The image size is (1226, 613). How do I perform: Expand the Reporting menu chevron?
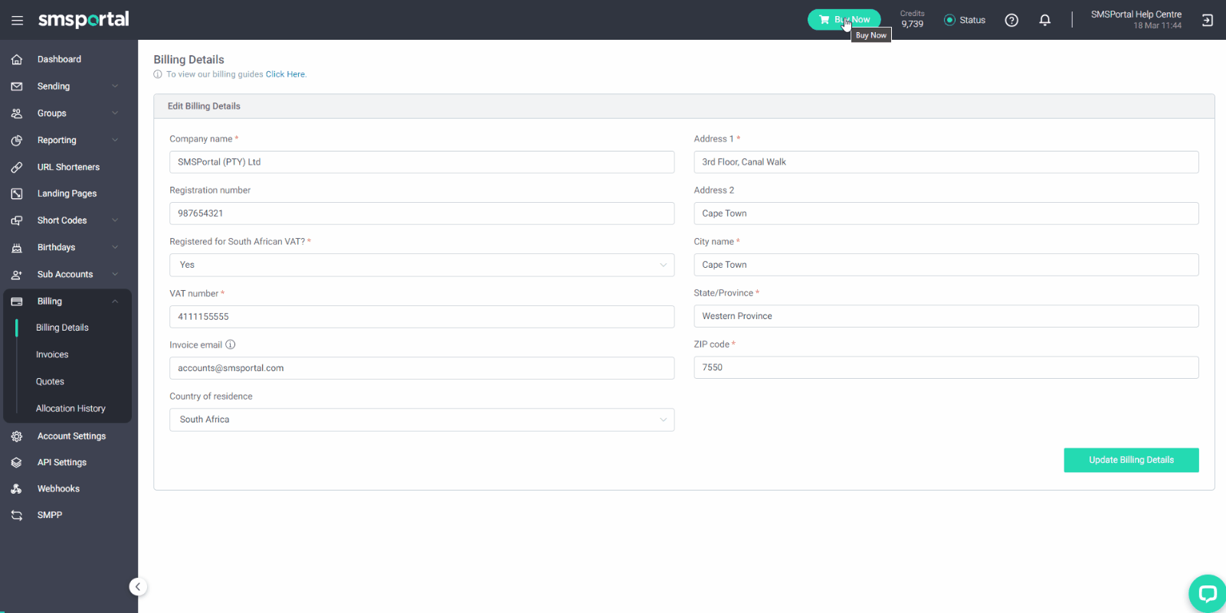click(115, 140)
